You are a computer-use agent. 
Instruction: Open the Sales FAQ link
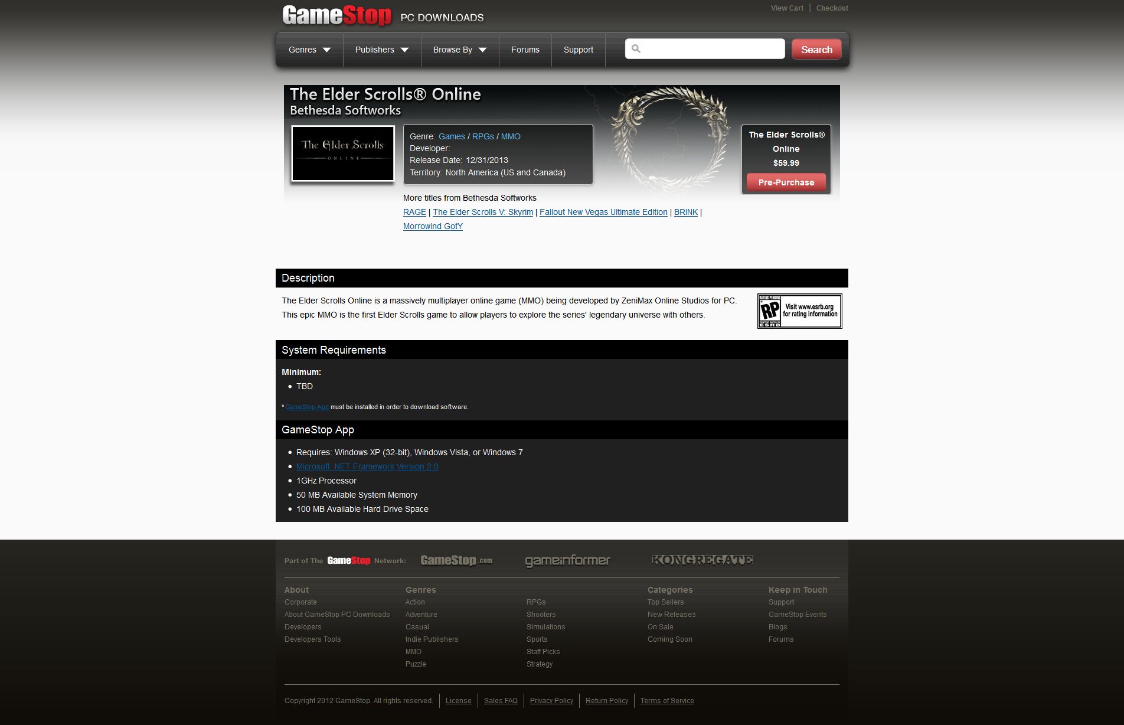click(501, 701)
